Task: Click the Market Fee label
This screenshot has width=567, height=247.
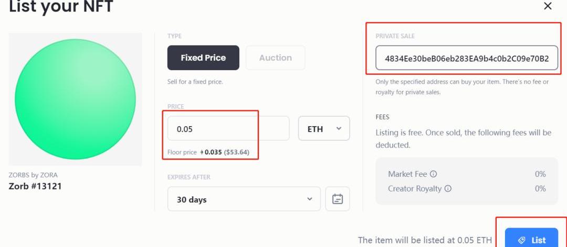Action: point(408,174)
